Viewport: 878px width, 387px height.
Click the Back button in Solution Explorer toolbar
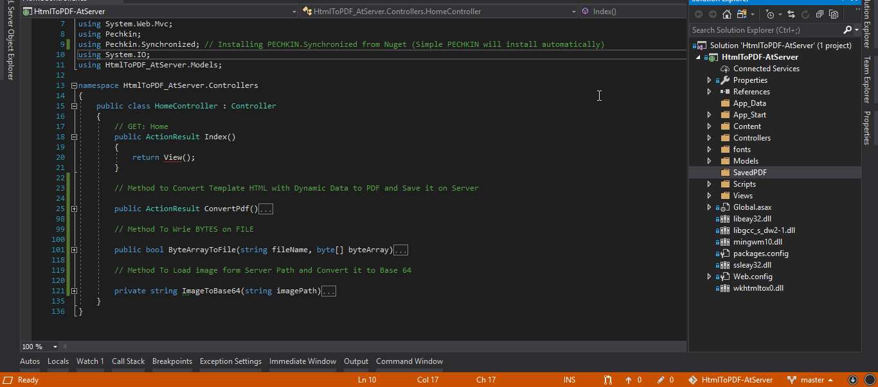click(x=699, y=14)
